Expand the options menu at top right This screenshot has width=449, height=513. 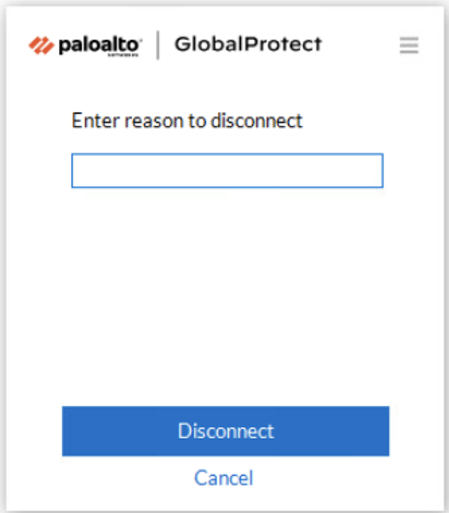click(x=409, y=46)
